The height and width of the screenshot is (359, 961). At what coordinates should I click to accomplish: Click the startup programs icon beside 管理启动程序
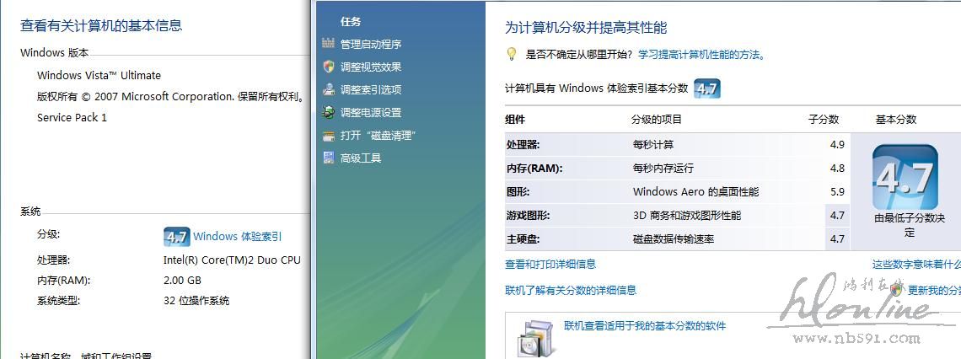(328, 44)
